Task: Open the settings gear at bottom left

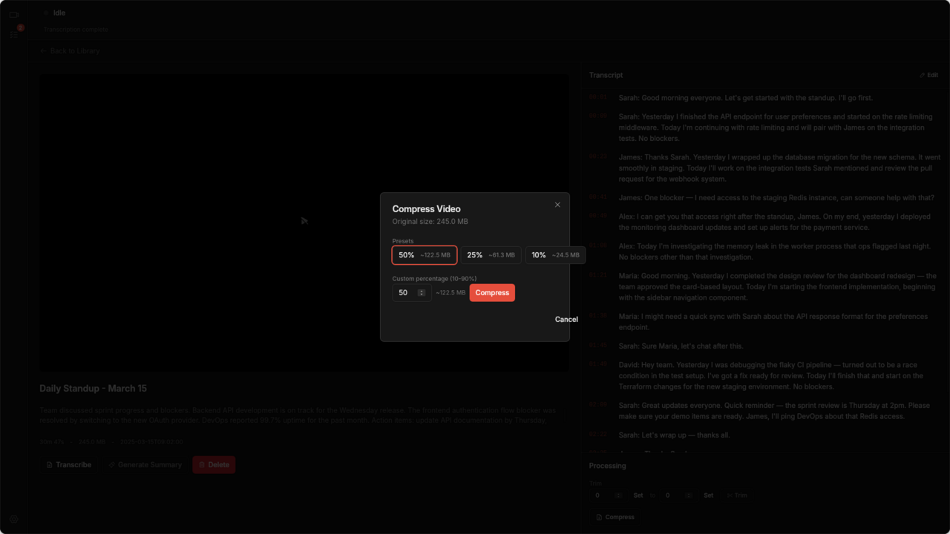Action: coord(13,519)
